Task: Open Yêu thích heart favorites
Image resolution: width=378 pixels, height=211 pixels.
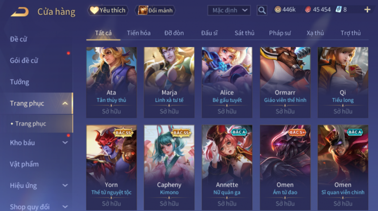Action: (108, 10)
